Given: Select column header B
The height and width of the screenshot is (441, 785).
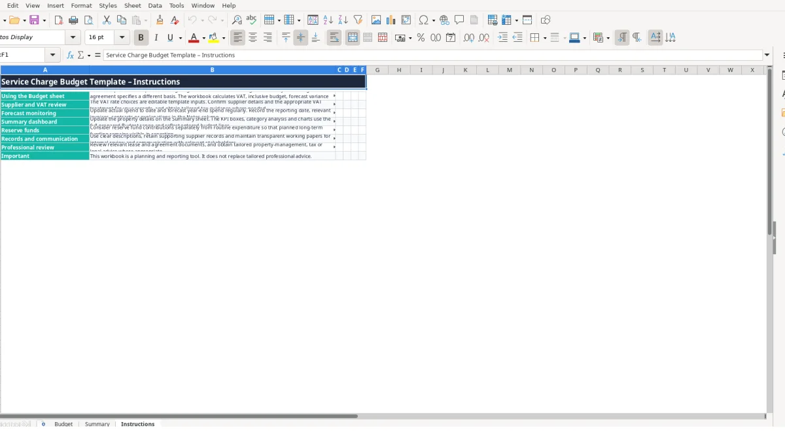Looking at the screenshot, I should 213,70.
